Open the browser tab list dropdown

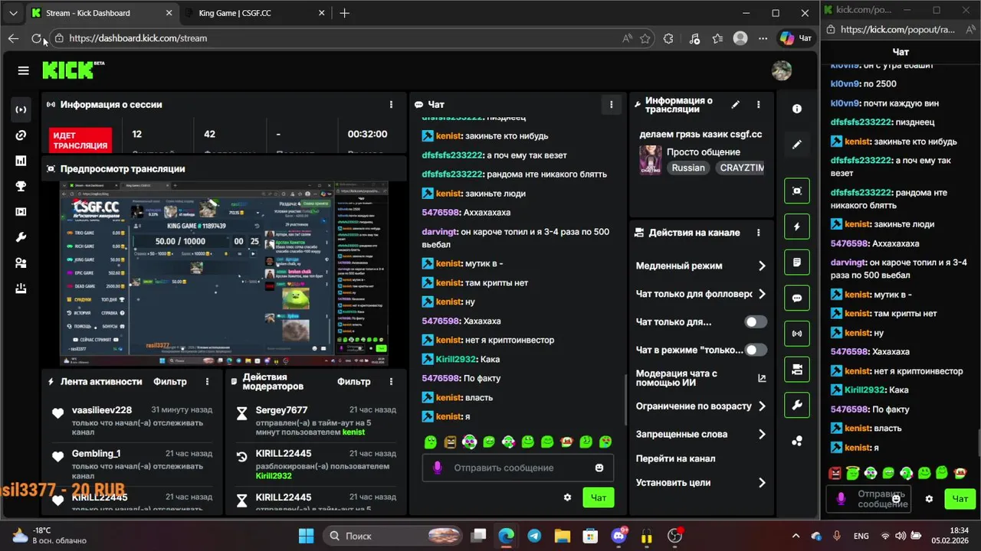click(13, 13)
